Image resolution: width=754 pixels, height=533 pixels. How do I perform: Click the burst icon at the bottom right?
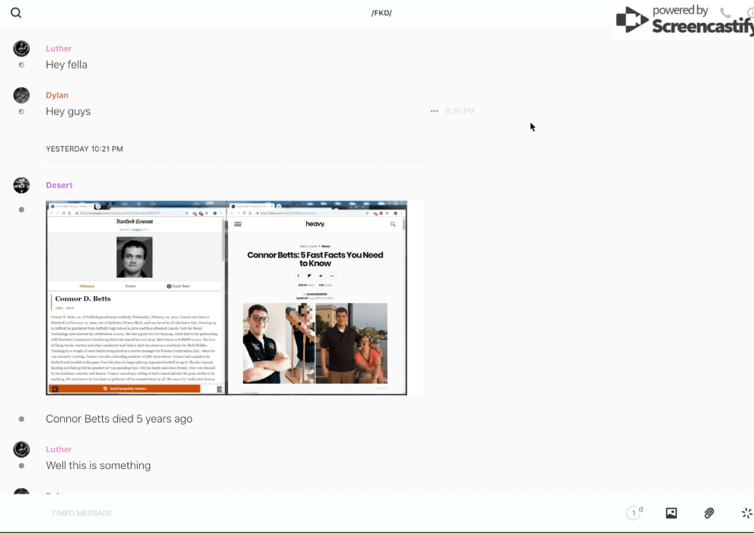coord(746,513)
